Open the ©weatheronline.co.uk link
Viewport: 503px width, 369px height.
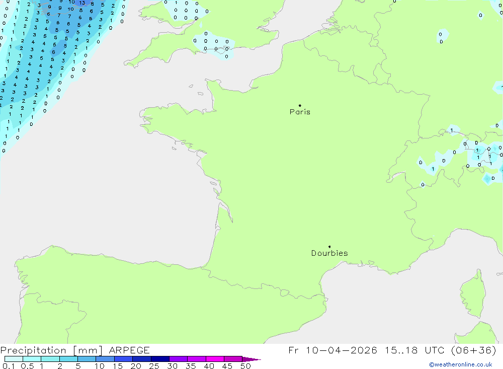tap(461, 364)
